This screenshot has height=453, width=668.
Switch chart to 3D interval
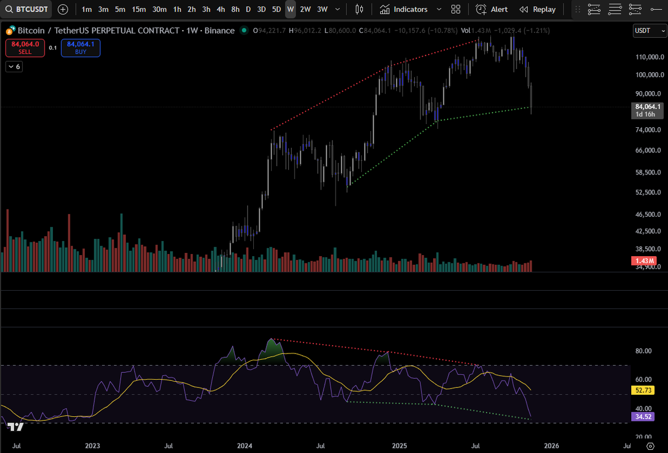[x=262, y=9]
